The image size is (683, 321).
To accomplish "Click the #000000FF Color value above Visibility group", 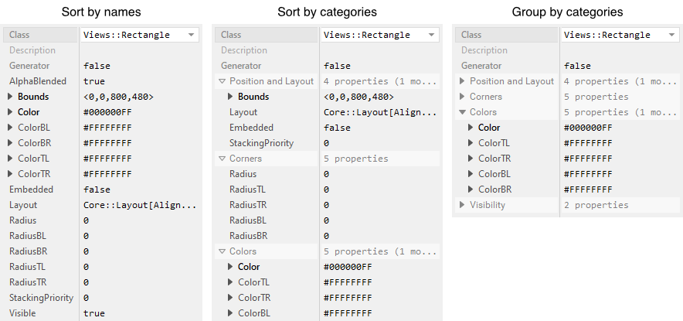I will (x=588, y=128).
